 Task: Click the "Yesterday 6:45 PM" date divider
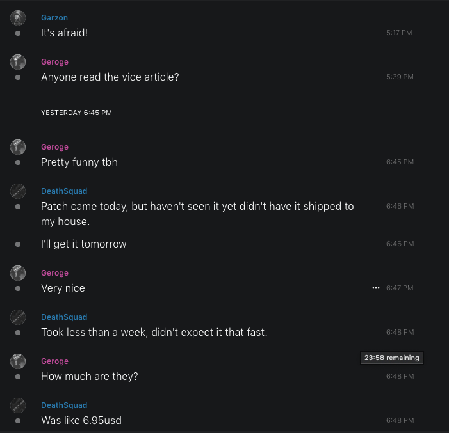[76, 113]
